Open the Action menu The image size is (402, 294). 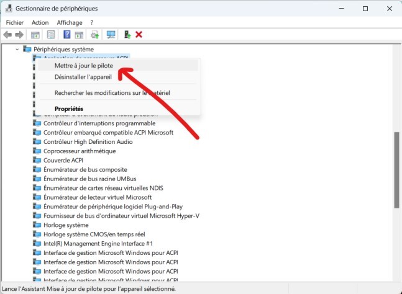(40, 22)
